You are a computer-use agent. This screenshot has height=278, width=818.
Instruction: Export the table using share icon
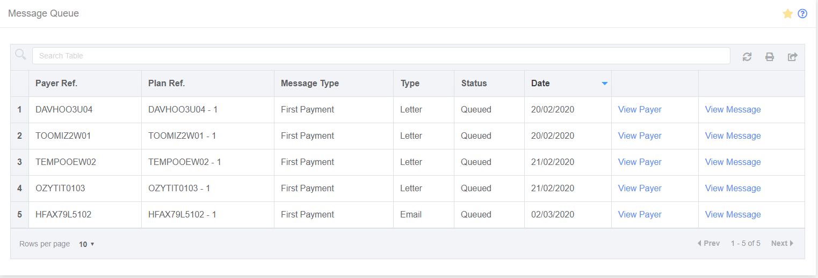(x=793, y=57)
